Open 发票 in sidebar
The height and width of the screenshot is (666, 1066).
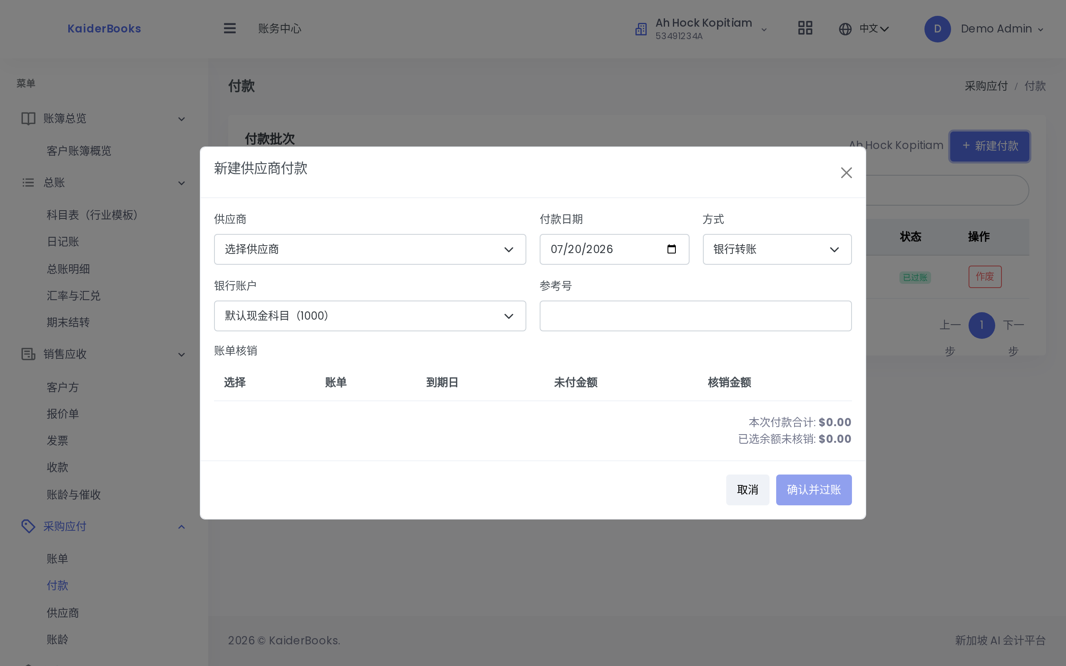point(58,441)
